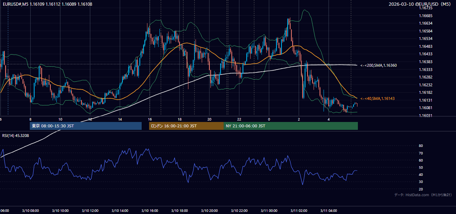
Task: Click the 3/10 22:00 date axis label
Action: (x=239, y=211)
